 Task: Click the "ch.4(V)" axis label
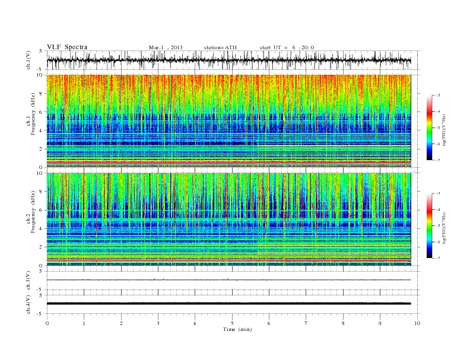coord(28,304)
